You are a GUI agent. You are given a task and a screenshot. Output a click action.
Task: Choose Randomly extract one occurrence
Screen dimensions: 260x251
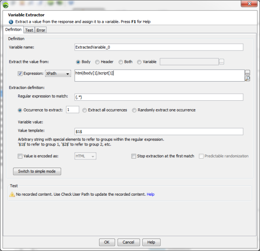tap(134, 110)
